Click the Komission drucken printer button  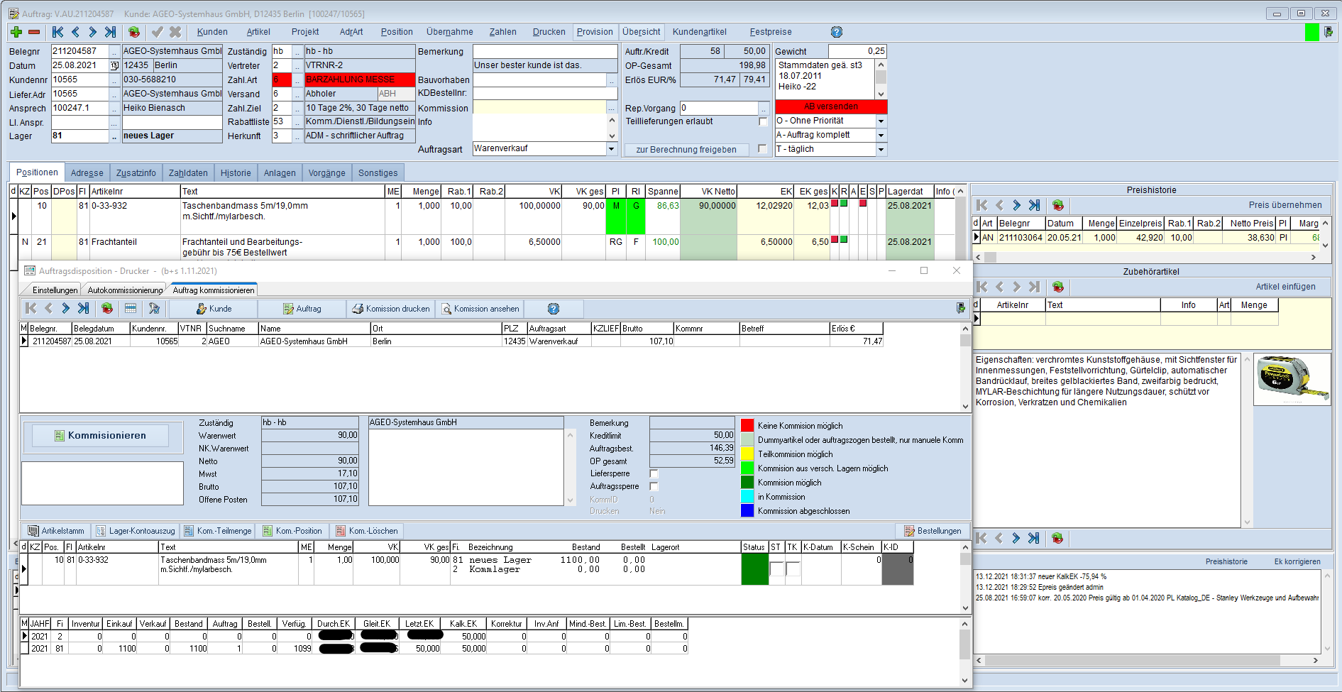click(391, 309)
